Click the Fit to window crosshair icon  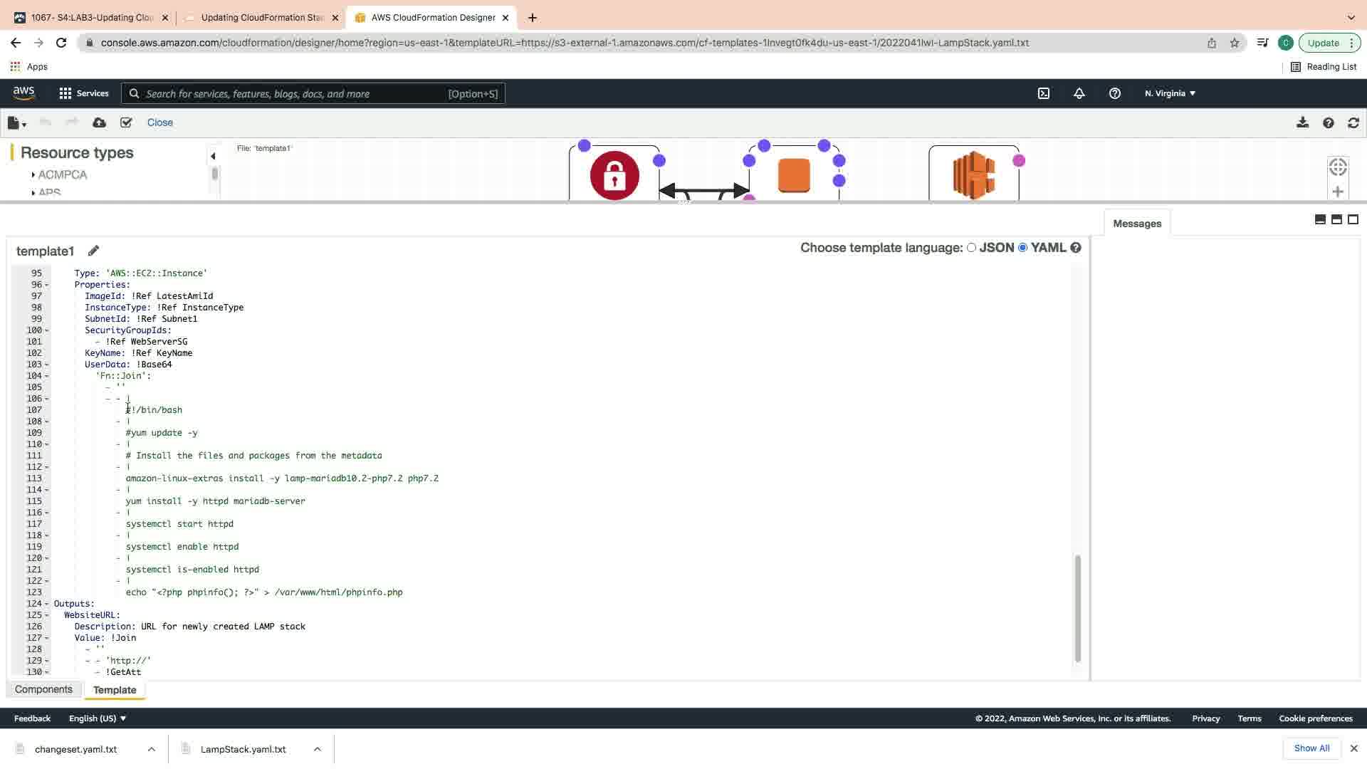[x=1338, y=167]
